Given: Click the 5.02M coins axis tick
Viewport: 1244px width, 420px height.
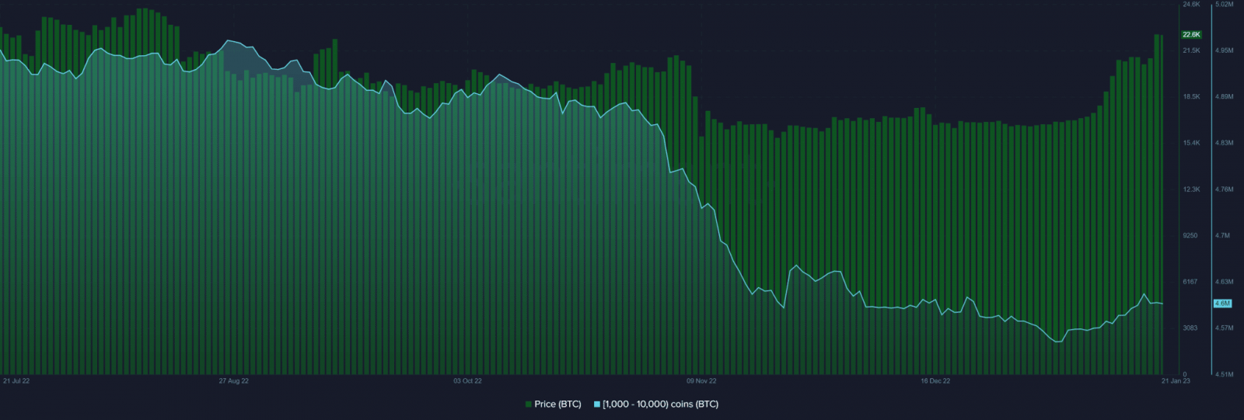Looking at the screenshot, I should (x=1224, y=5).
